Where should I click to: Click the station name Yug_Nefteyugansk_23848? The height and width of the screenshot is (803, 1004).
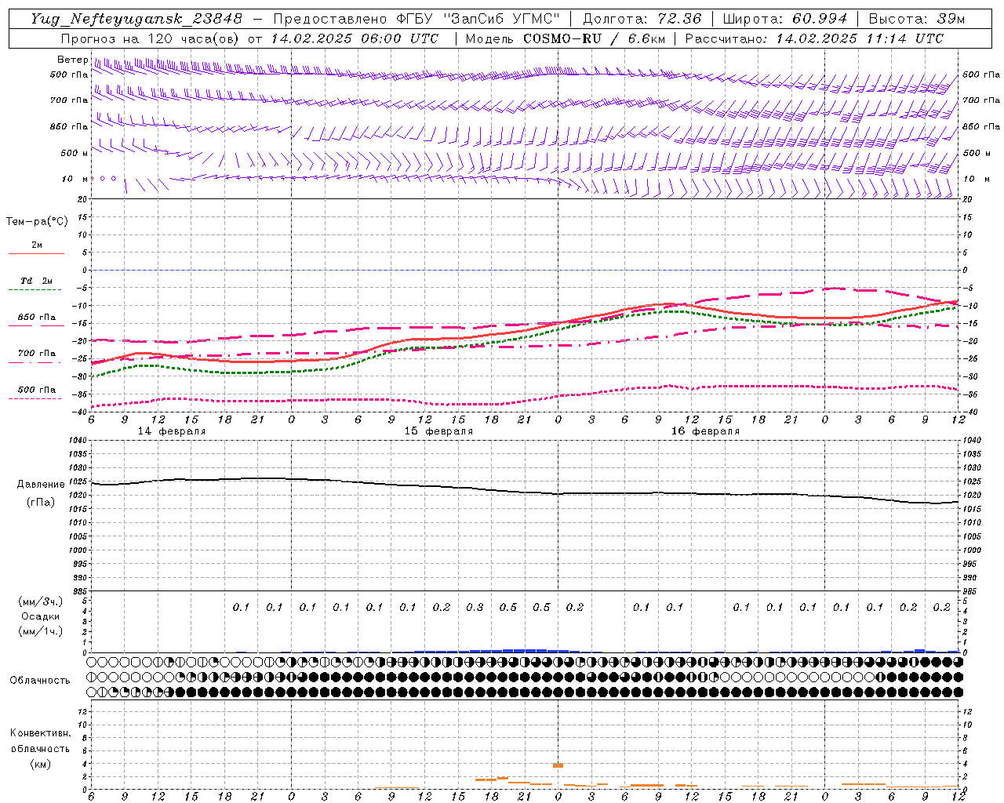coord(136,19)
